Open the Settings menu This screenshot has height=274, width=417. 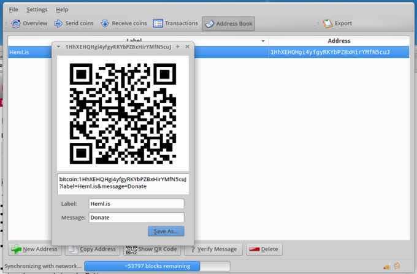pyautogui.click(x=37, y=10)
